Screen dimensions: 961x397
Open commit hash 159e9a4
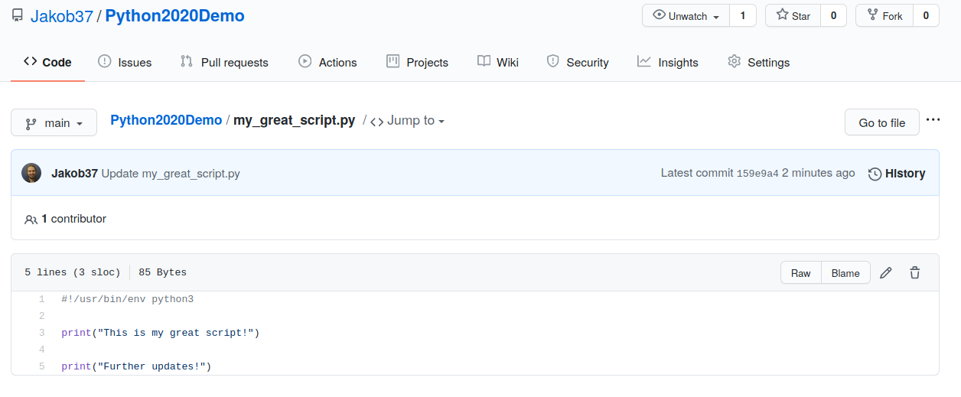[x=757, y=174]
